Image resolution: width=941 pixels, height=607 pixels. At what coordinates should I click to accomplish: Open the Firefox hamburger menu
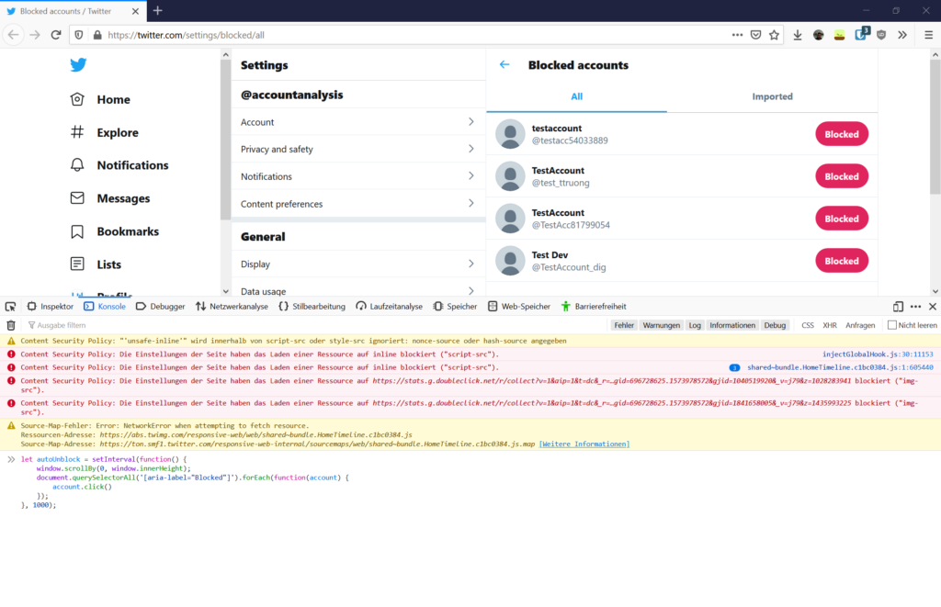click(928, 35)
